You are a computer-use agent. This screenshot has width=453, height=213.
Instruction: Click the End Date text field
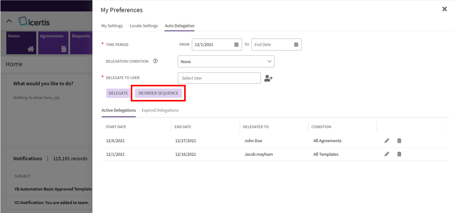(271, 45)
